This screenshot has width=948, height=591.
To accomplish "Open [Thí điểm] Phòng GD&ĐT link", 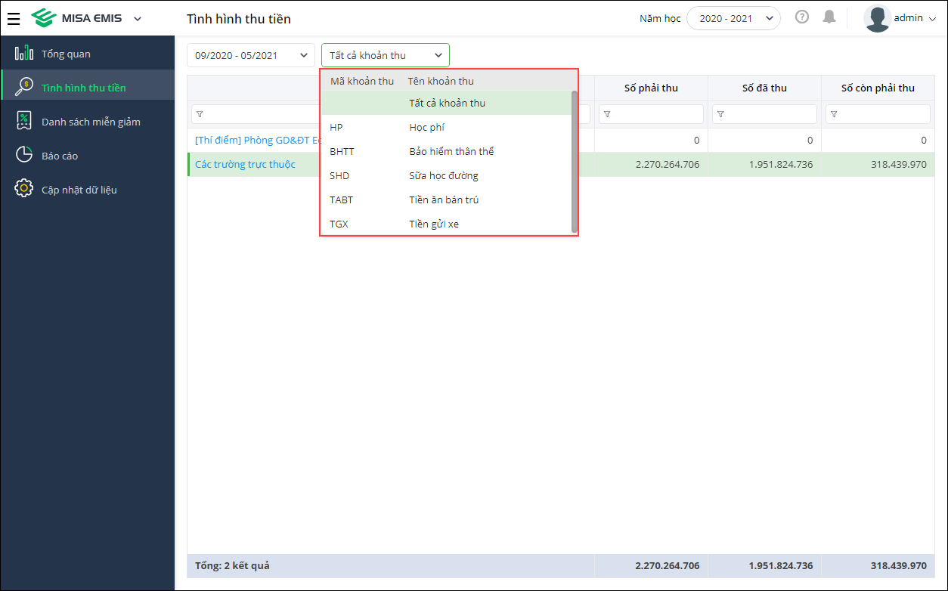I will click(x=258, y=140).
